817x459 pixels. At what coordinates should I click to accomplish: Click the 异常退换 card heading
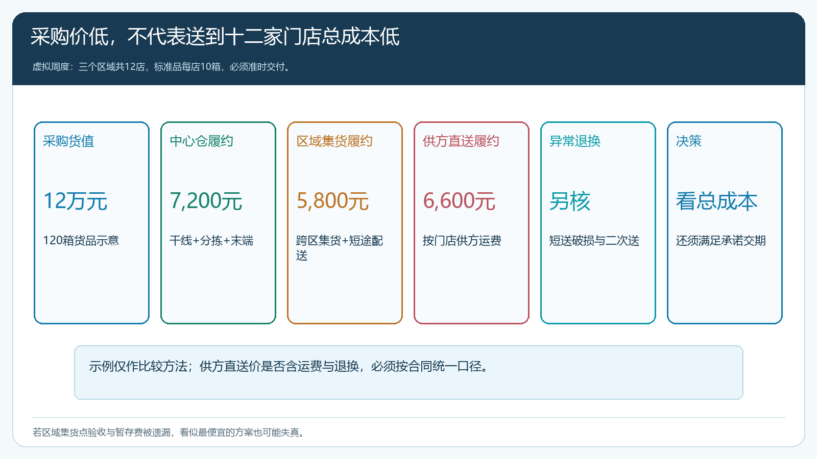tap(575, 141)
